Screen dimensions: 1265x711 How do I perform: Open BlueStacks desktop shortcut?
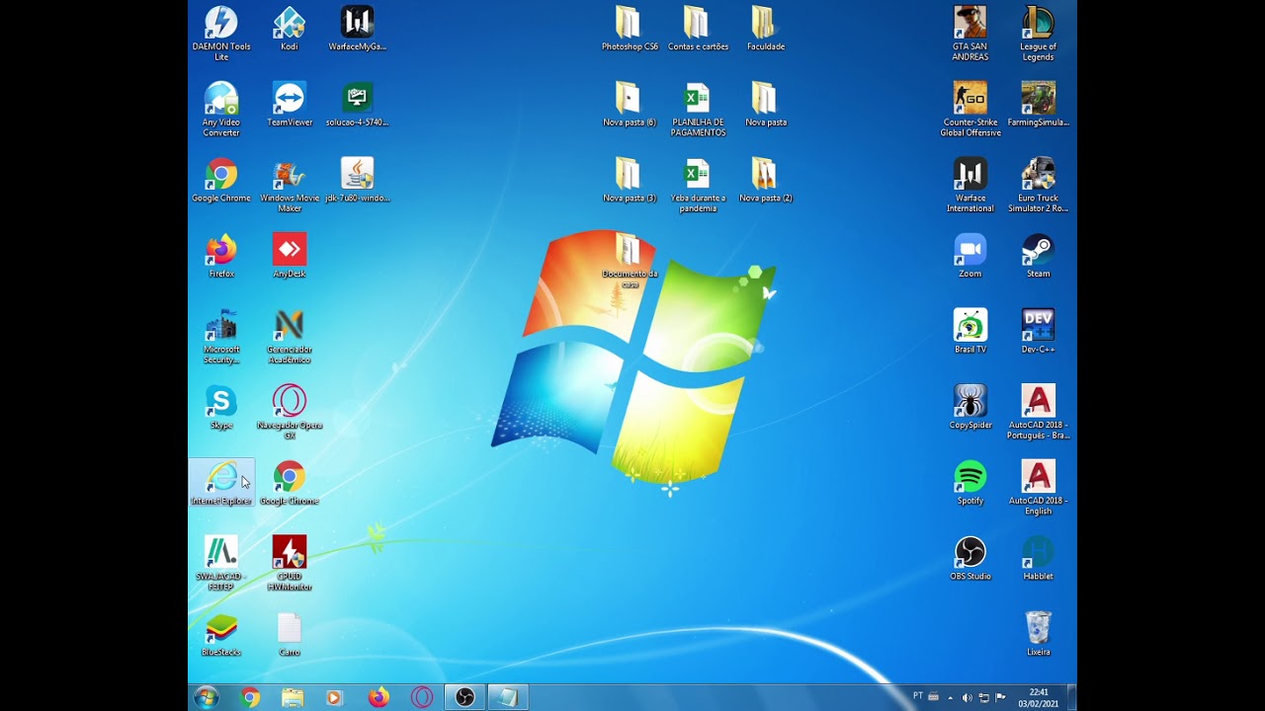220,634
